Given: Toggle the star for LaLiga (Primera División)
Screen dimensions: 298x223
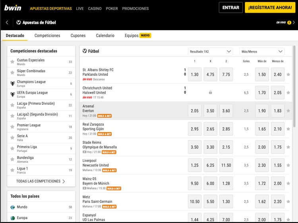Looking at the screenshot, I should (x=12, y=105).
